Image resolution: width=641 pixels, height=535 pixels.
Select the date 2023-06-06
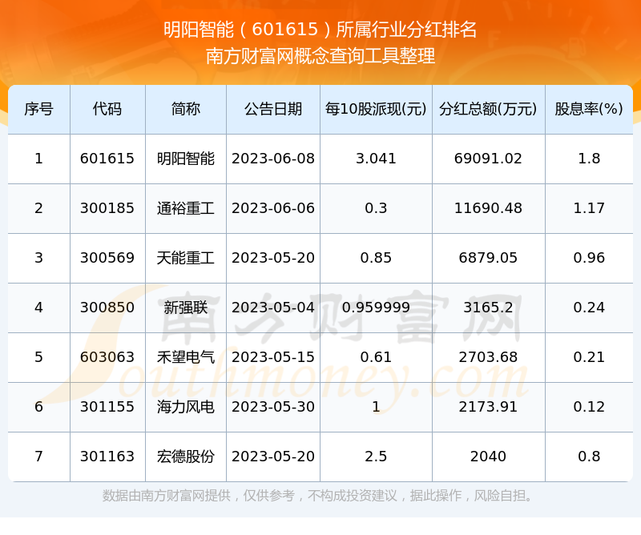click(x=273, y=208)
